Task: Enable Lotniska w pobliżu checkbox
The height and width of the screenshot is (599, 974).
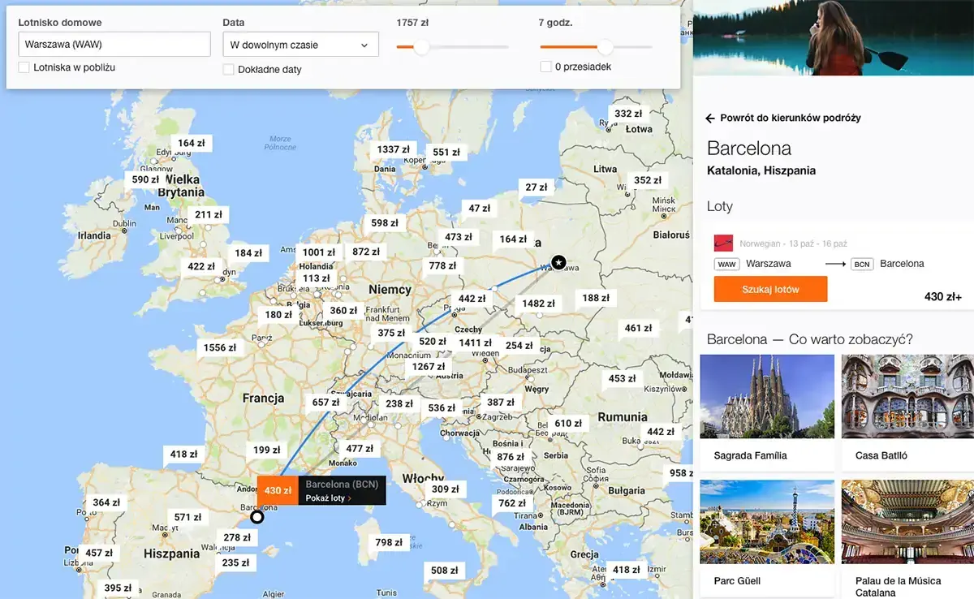Action: click(24, 67)
